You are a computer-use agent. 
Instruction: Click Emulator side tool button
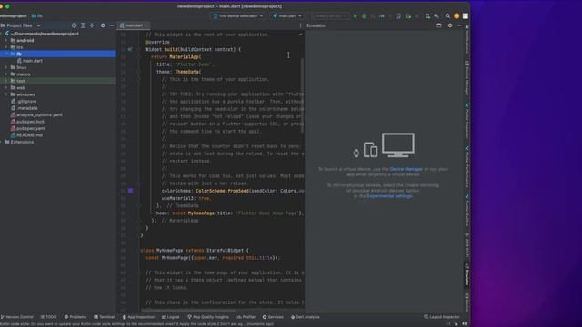(467, 275)
